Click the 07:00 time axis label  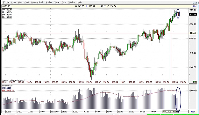pos(131,112)
